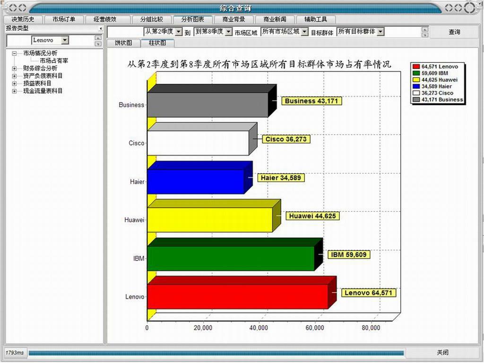Click the down arrow beside Lenovo selector
Image resolution: width=484 pixels, height=363 pixels.
(x=98, y=43)
